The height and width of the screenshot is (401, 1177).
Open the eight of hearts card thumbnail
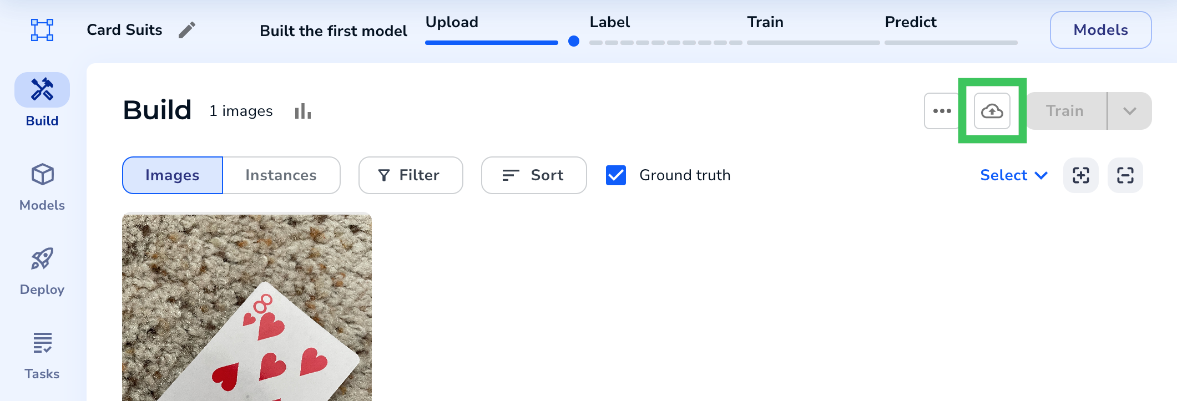[x=247, y=307]
